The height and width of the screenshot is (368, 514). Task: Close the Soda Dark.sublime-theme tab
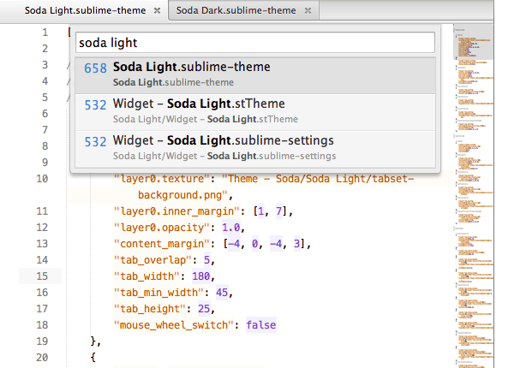308,11
